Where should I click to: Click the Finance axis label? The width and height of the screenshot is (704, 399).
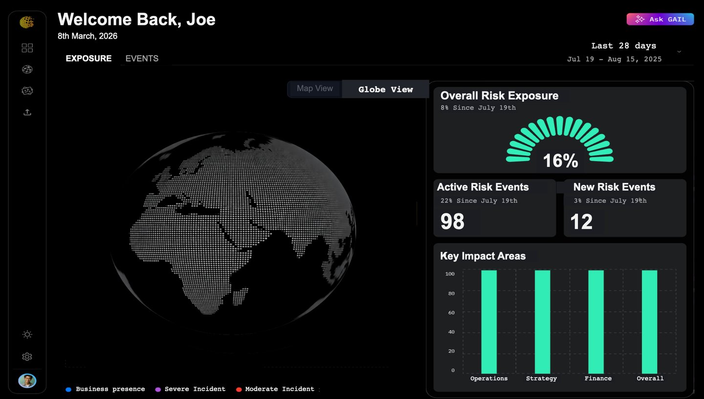click(598, 378)
